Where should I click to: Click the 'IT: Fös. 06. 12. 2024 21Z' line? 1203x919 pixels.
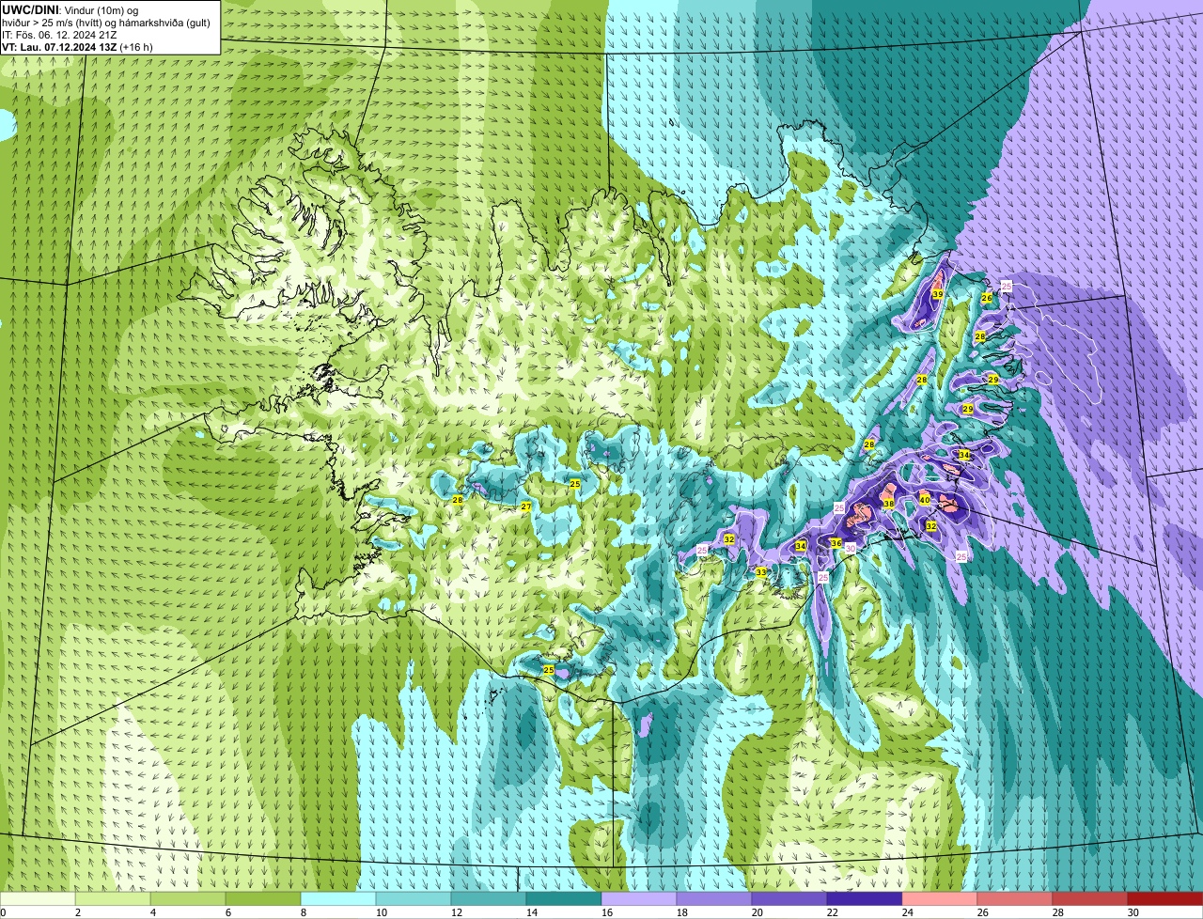pyautogui.click(x=59, y=34)
